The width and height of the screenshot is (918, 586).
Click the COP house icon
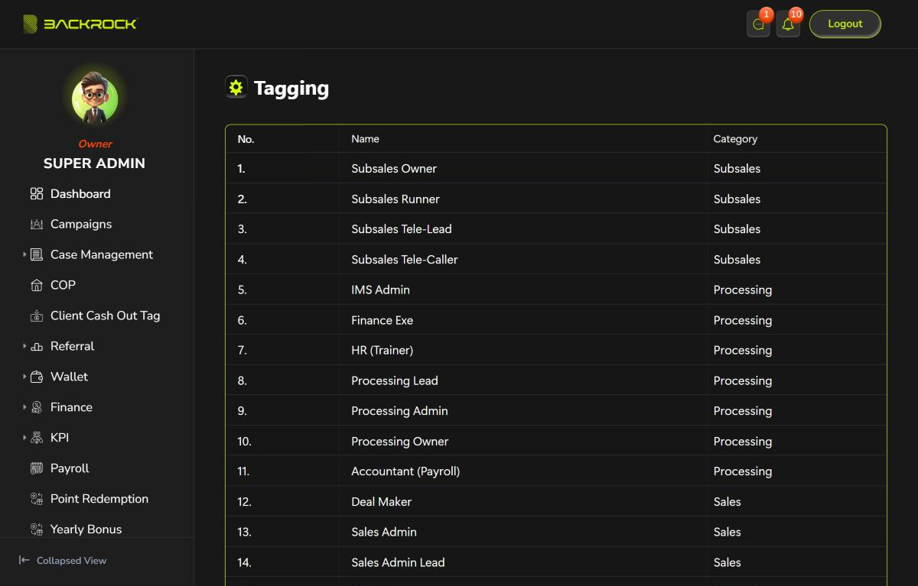(x=37, y=286)
